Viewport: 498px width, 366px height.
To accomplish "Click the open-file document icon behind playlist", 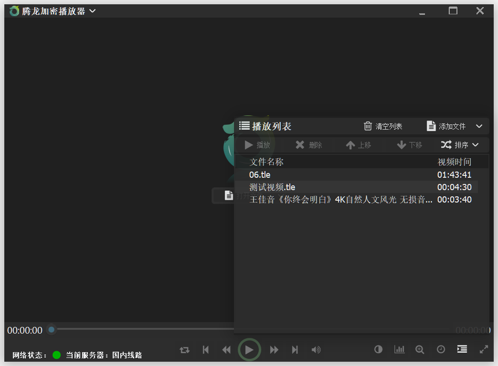I will (229, 195).
